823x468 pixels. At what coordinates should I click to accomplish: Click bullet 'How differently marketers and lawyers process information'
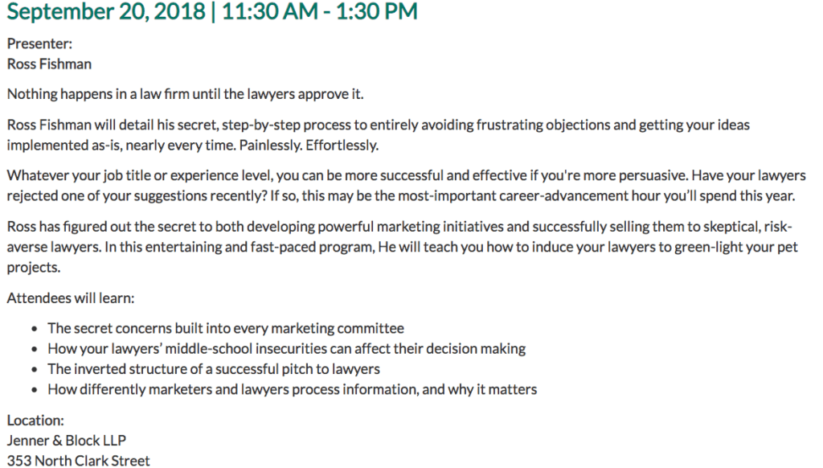click(x=293, y=390)
